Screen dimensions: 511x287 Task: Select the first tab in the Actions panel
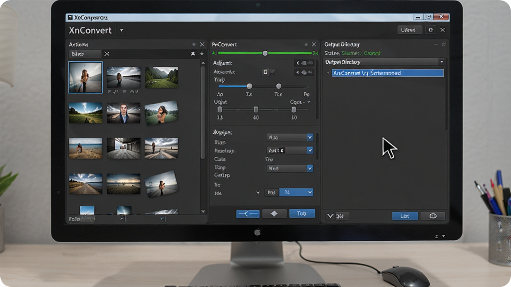click(85, 54)
